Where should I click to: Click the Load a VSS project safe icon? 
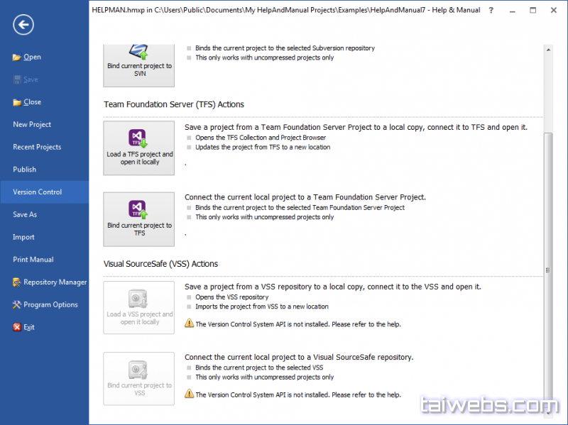[x=138, y=298]
